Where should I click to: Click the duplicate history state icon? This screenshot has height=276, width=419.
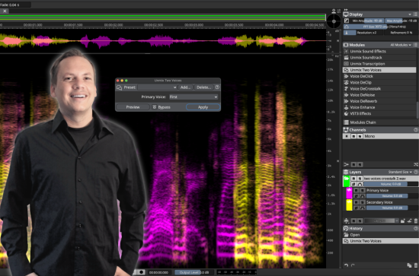click(x=409, y=265)
